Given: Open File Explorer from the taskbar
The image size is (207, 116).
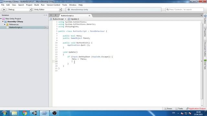Looking at the screenshot, I should [x=14, y=113].
